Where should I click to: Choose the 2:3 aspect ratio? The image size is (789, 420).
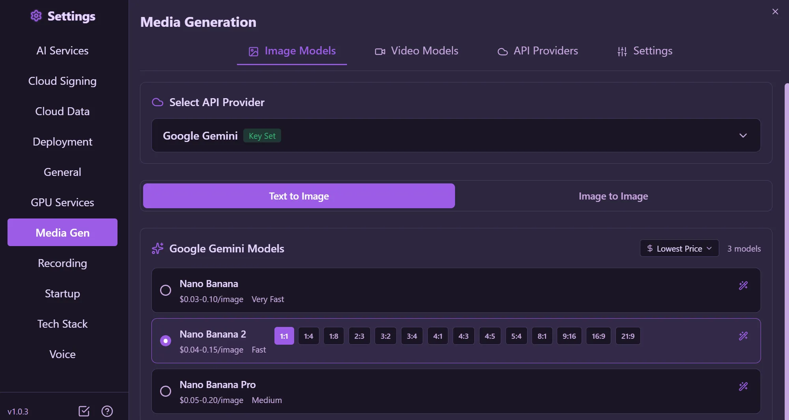click(360, 336)
